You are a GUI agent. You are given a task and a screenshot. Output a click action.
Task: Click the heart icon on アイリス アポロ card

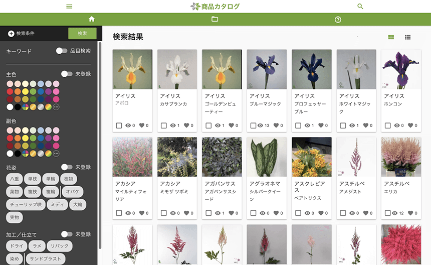point(142,125)
